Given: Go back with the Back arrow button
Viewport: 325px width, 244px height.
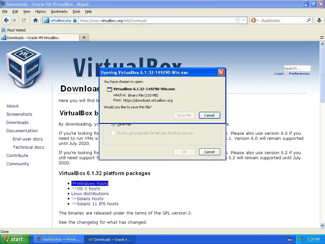Looking at the screenshot, I should [6, 20].
